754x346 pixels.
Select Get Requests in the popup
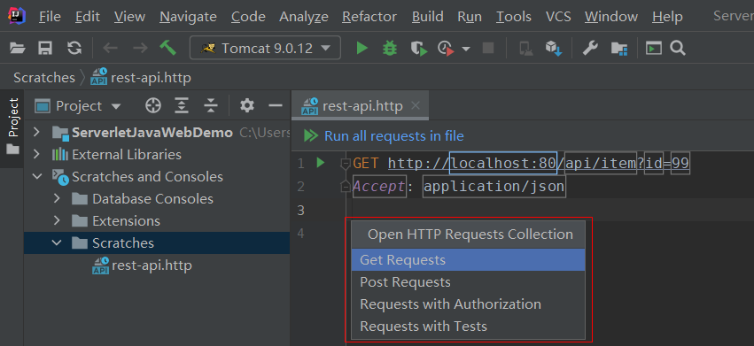click(469, 260)
